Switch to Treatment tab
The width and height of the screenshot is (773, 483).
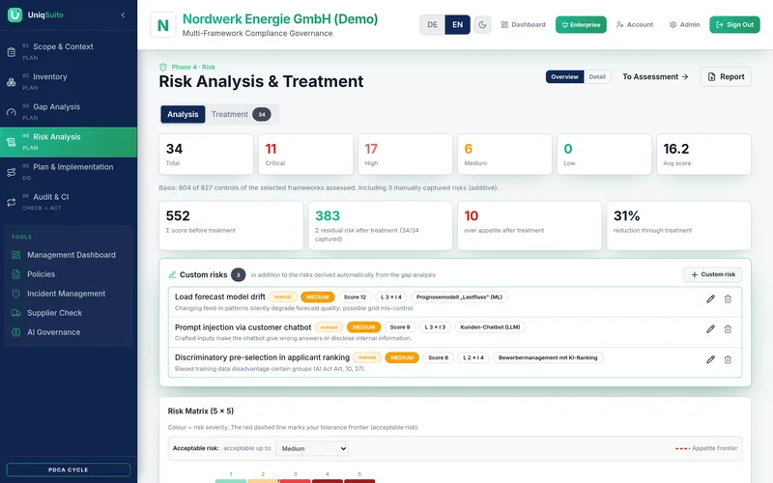pos(241,114)
